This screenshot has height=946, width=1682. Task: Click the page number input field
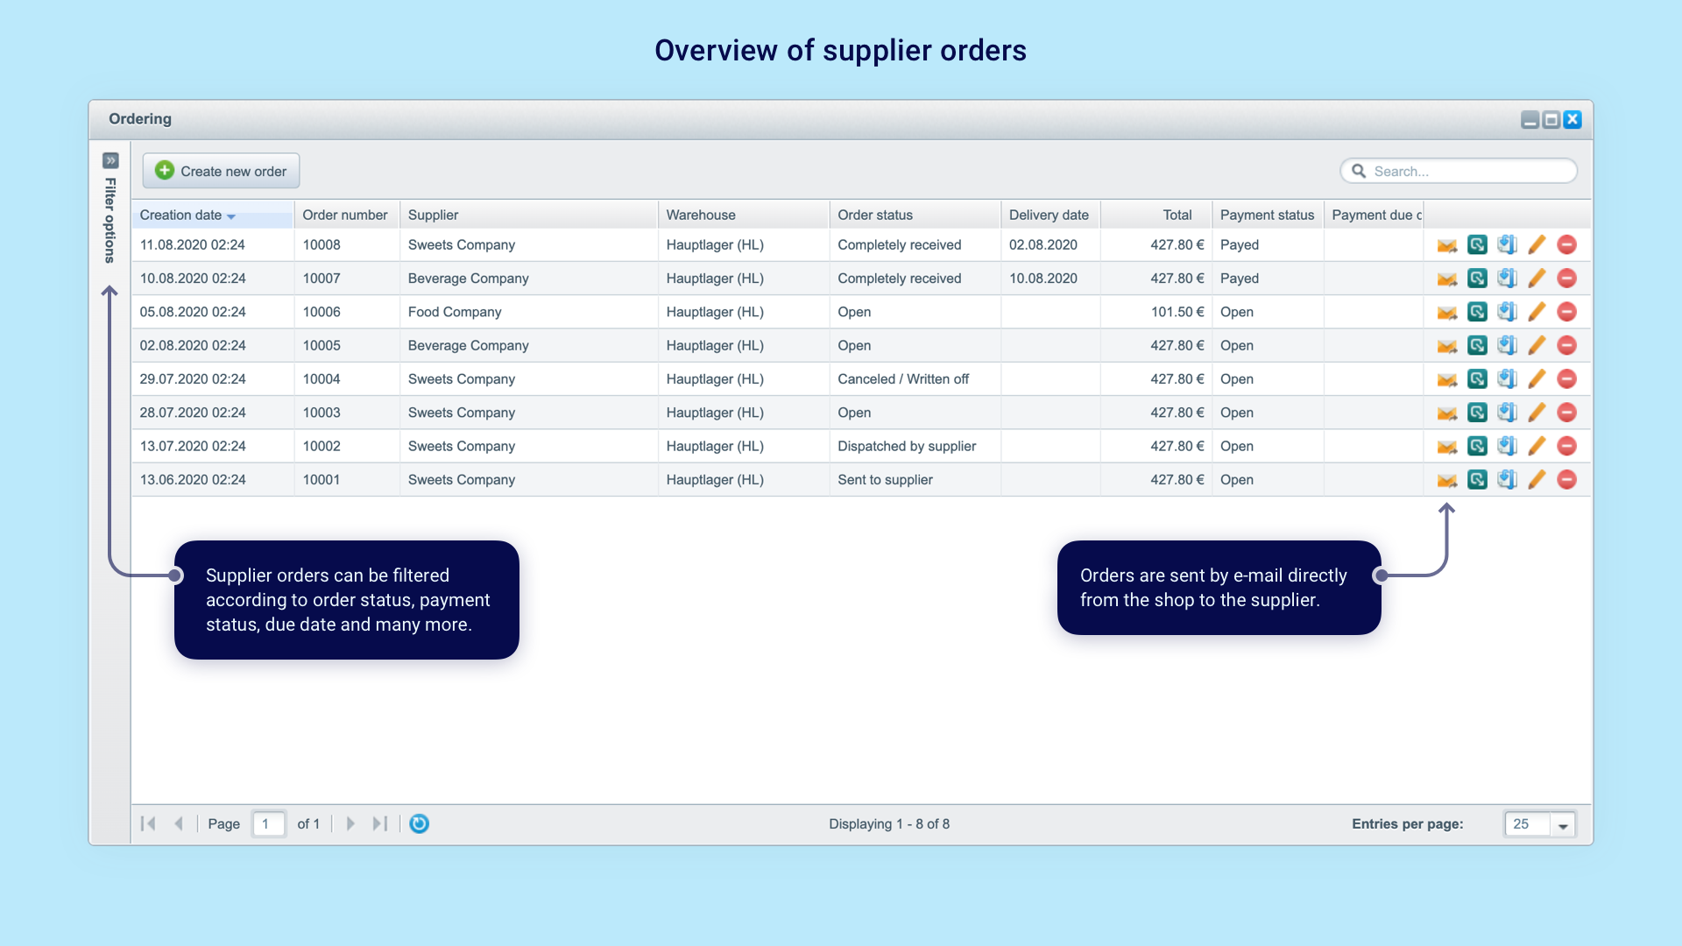269,824
